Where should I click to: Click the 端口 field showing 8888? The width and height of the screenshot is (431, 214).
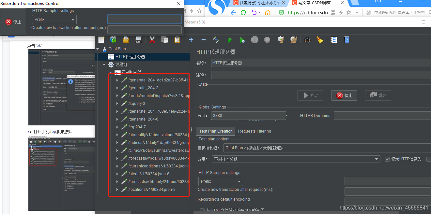[x=249, y=115]
